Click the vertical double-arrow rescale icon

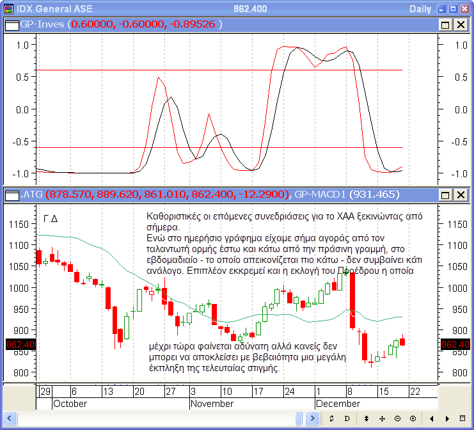click(367, 418)
